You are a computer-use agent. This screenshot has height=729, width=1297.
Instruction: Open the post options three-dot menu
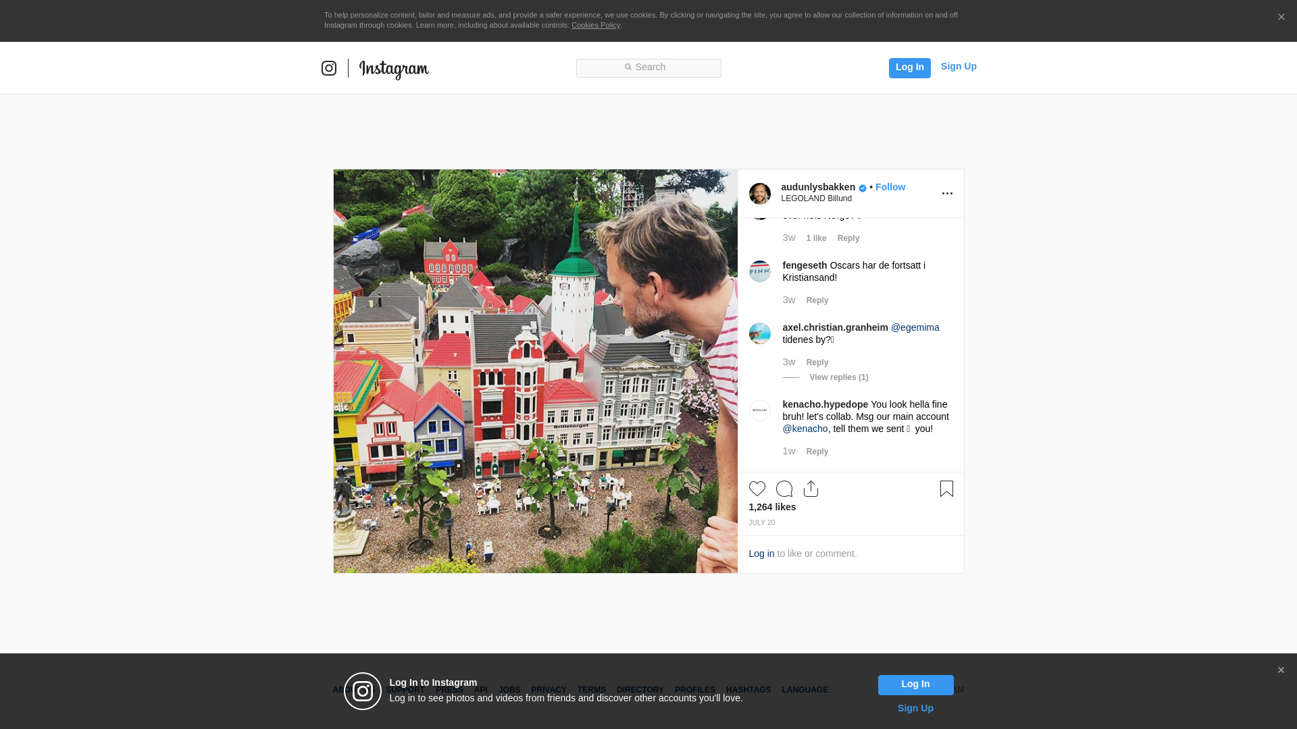[x=947, y=194]
